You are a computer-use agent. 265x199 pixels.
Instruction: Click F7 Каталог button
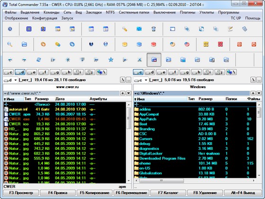pyautogui.click(x=168, y=193)
